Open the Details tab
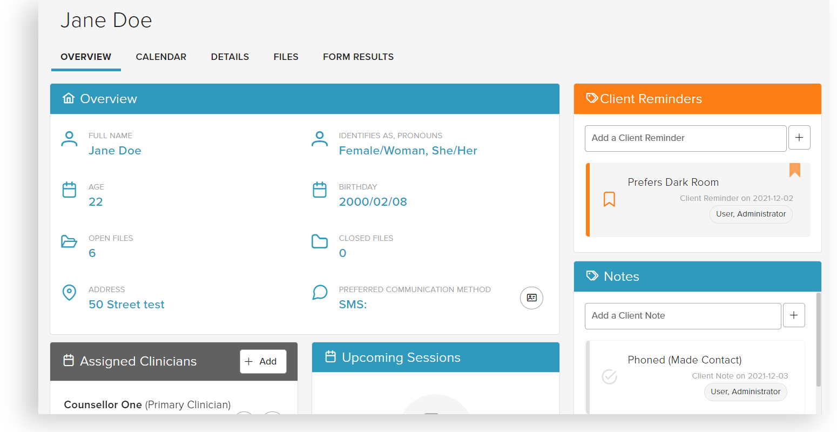This screenshot has height=432, width=837. click(230, 57)
